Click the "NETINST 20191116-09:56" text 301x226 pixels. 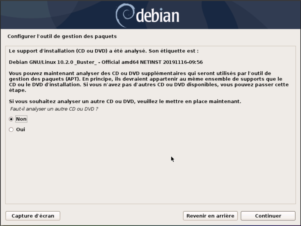[x=171, y=62]
